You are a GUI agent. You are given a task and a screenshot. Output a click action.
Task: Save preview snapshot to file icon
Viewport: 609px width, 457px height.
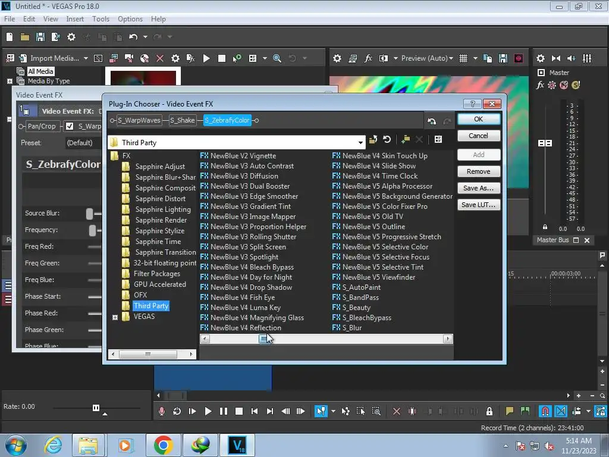[503, 58]
